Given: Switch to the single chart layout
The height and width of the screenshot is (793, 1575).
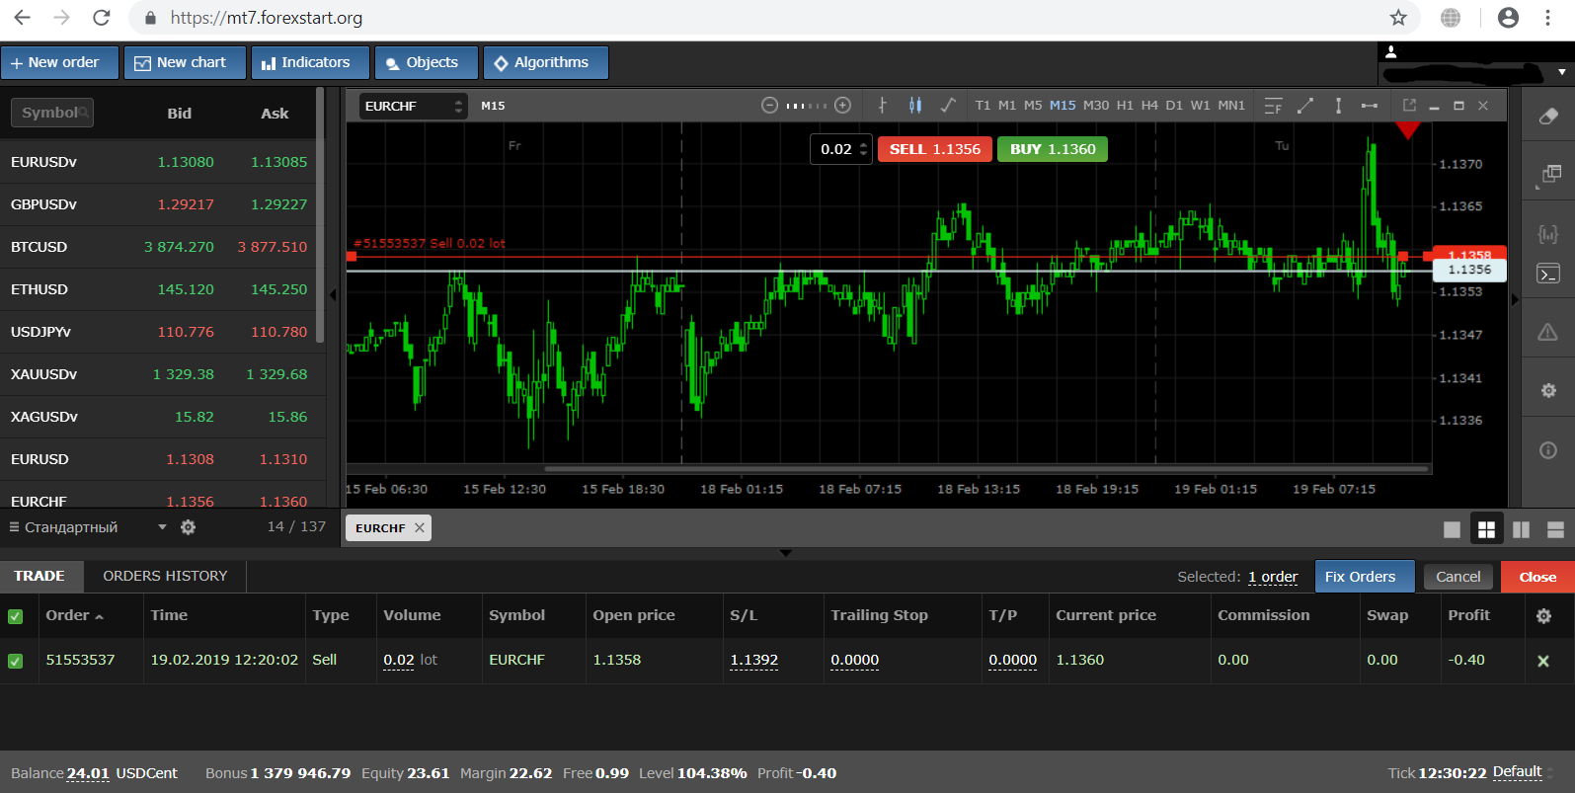Looking at the screenshot, I should tap(1452, 529).
